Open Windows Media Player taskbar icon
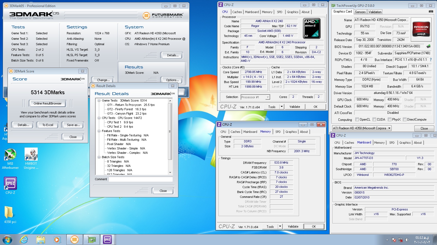 point(57,240)
